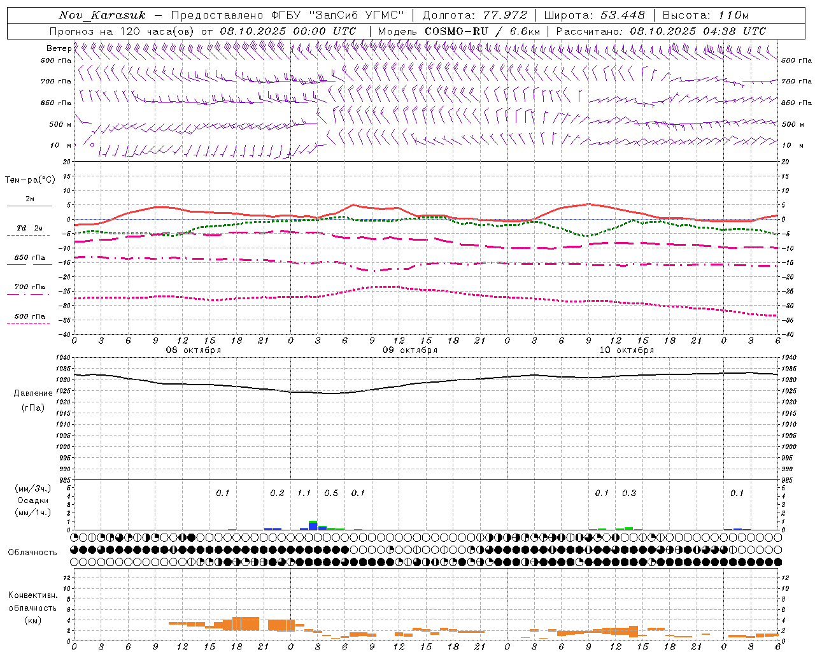Click the '10 октября' date label
Screen dimensions: 815x652
(x=627, y=350)
